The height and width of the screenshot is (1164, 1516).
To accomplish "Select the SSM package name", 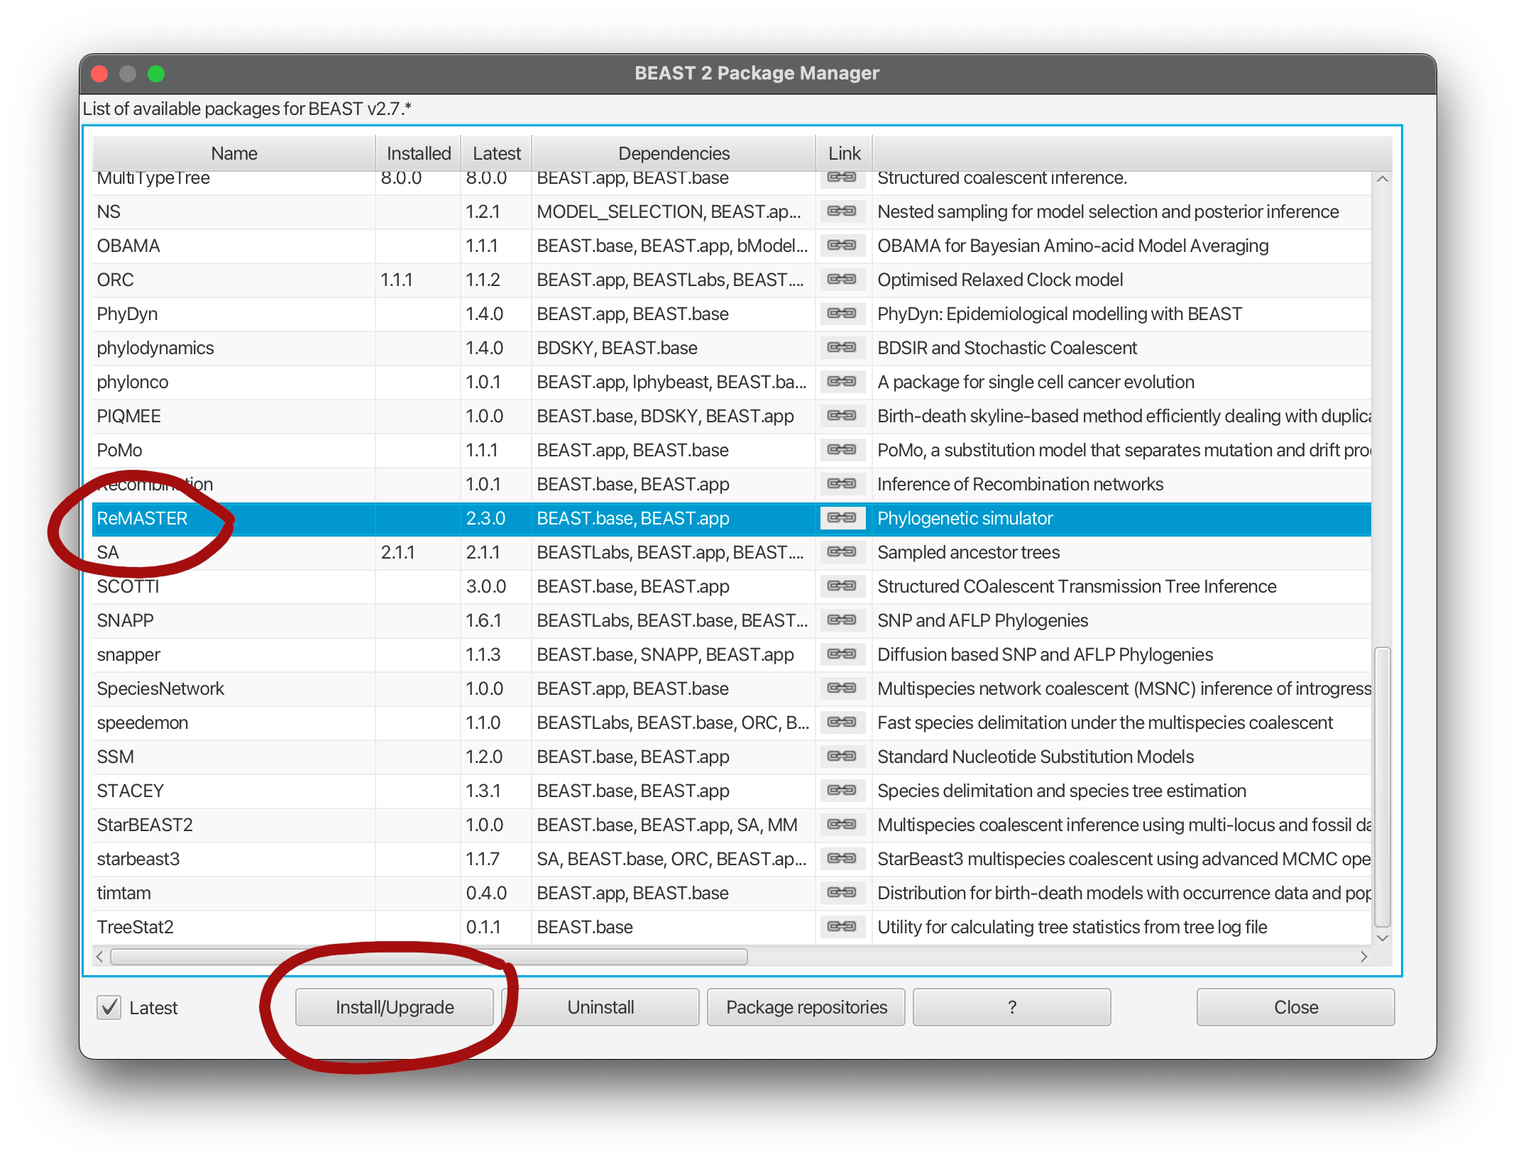I will click(x=115, y=757).
